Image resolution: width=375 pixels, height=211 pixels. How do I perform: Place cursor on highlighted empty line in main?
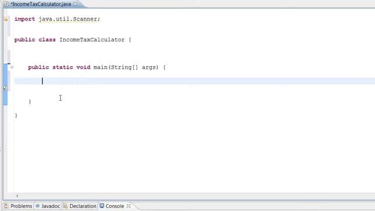[195, 81]
